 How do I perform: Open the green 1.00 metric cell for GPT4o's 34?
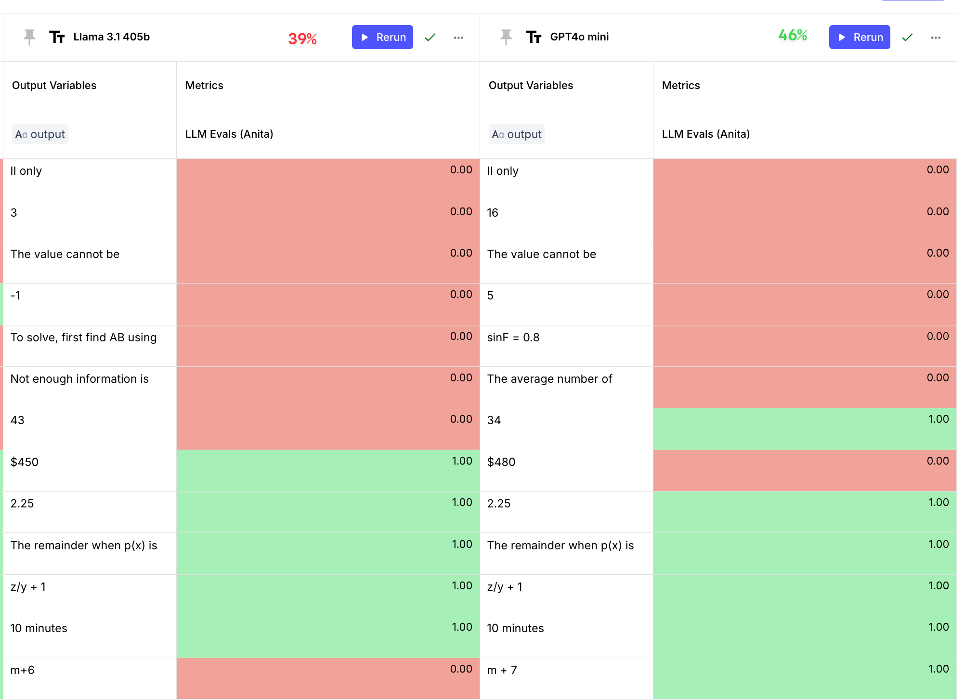(x=805, y=428)
